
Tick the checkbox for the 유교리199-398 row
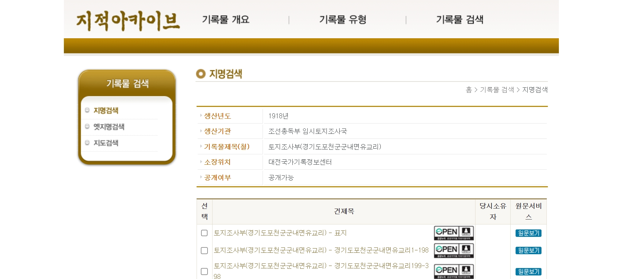click(x=204, y=271)
